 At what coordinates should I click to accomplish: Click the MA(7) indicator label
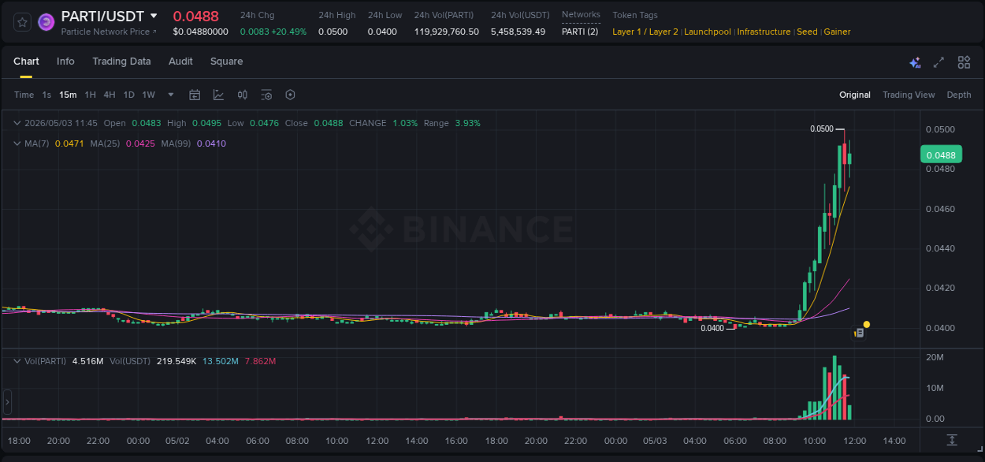[36, 143]
